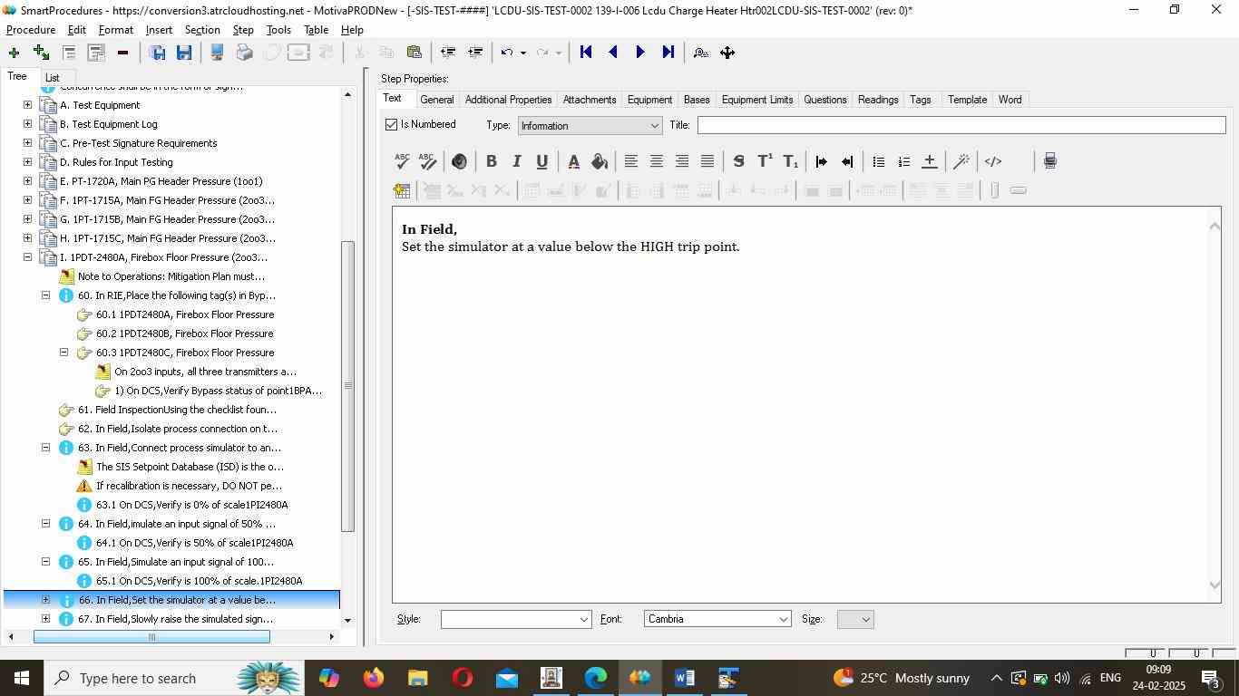Select step 61. Field Inspection in tree
Image resolution: width=1239 pixels, height=696 pixels.
click(177, 410)
